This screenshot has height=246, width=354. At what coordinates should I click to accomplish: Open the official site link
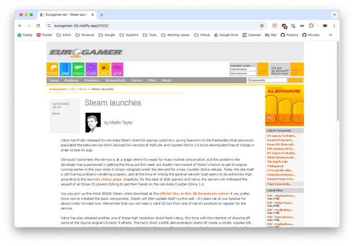(x=169, y=194)
